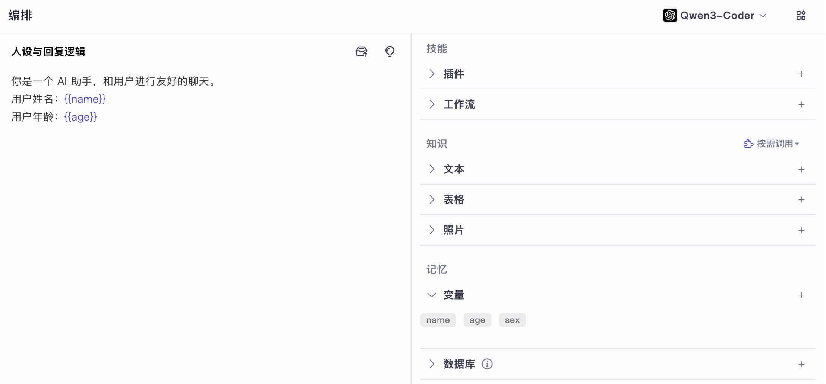Click the lightbulb optimize prompt icon

point(390,51)
